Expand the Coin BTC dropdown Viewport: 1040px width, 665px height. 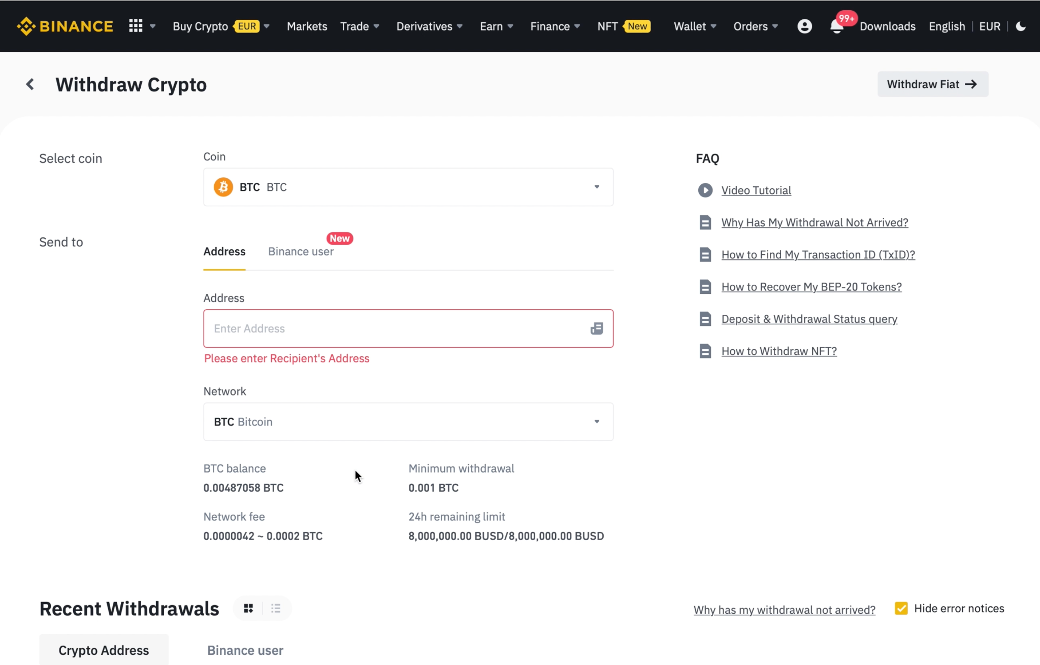pos(408,187)
